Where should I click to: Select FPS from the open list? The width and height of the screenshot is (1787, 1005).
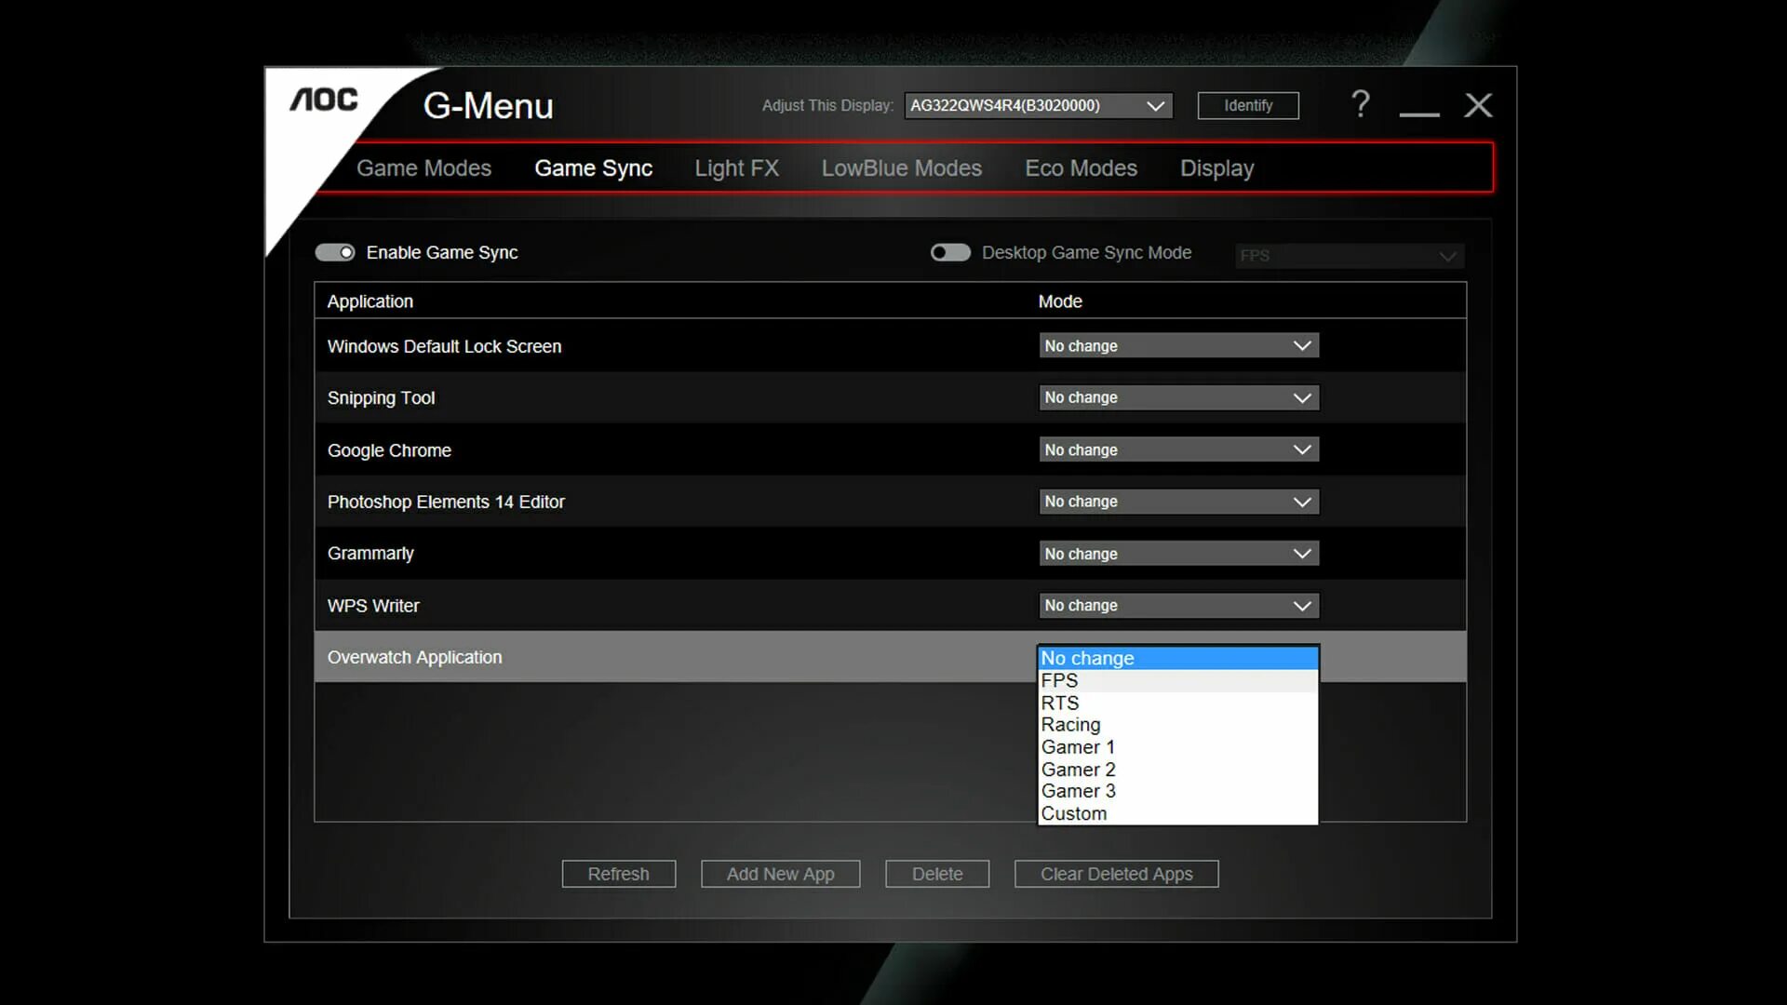point(1060,681)
